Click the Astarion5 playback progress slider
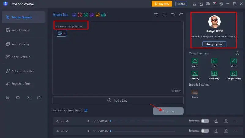Image resolution: width=245 pixels, height=138 pixels. [142, 131]
